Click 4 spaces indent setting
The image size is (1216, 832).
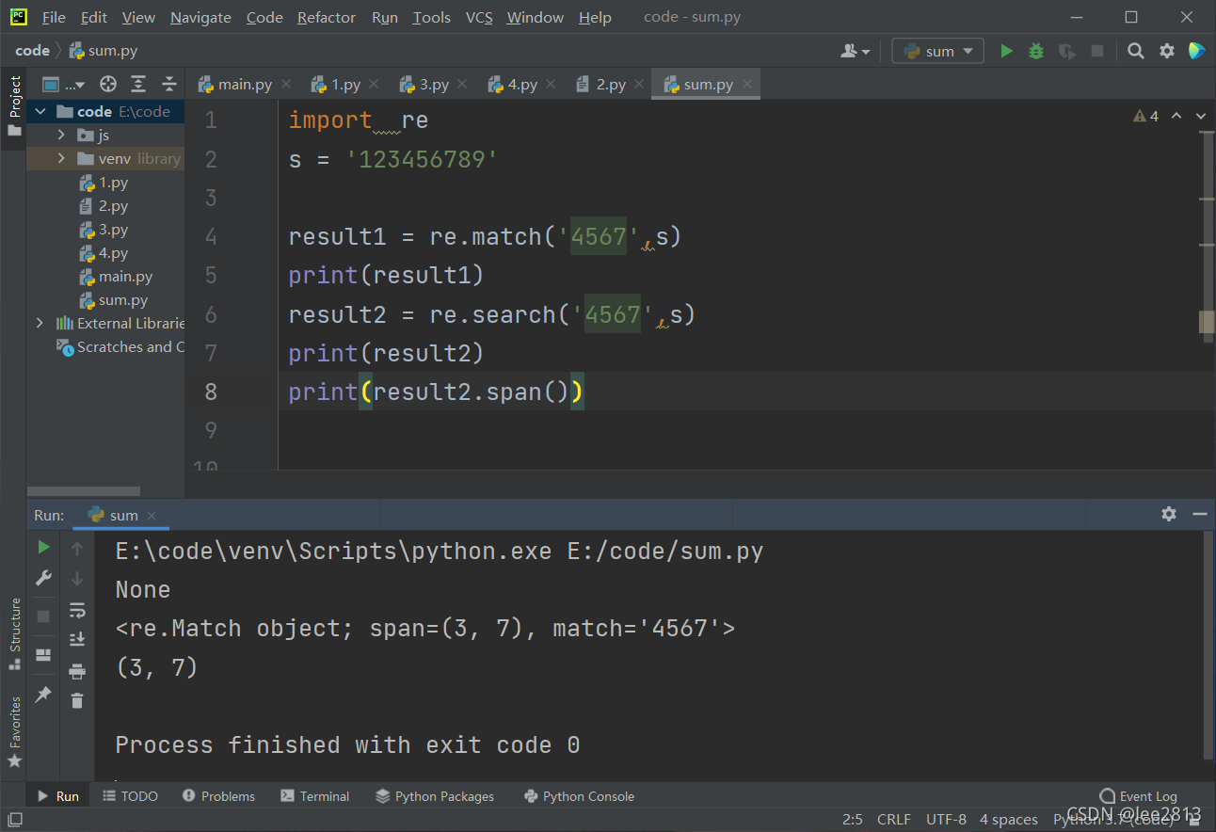1008,820
